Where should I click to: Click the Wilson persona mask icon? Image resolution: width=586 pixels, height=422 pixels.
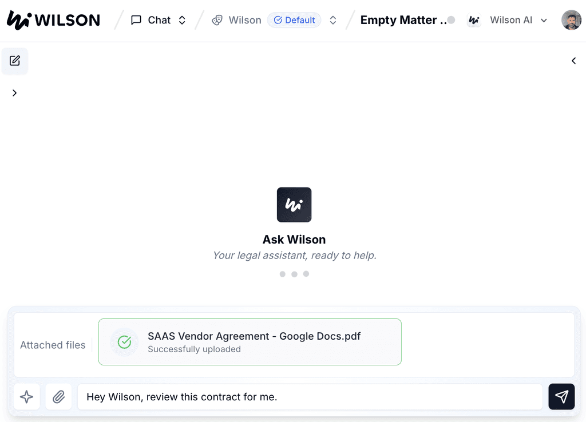(x=217, y=20)
